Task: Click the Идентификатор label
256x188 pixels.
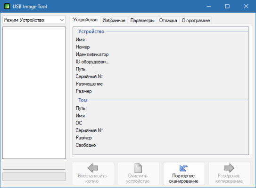Action: pyautogui.click(x=92, y=55)
